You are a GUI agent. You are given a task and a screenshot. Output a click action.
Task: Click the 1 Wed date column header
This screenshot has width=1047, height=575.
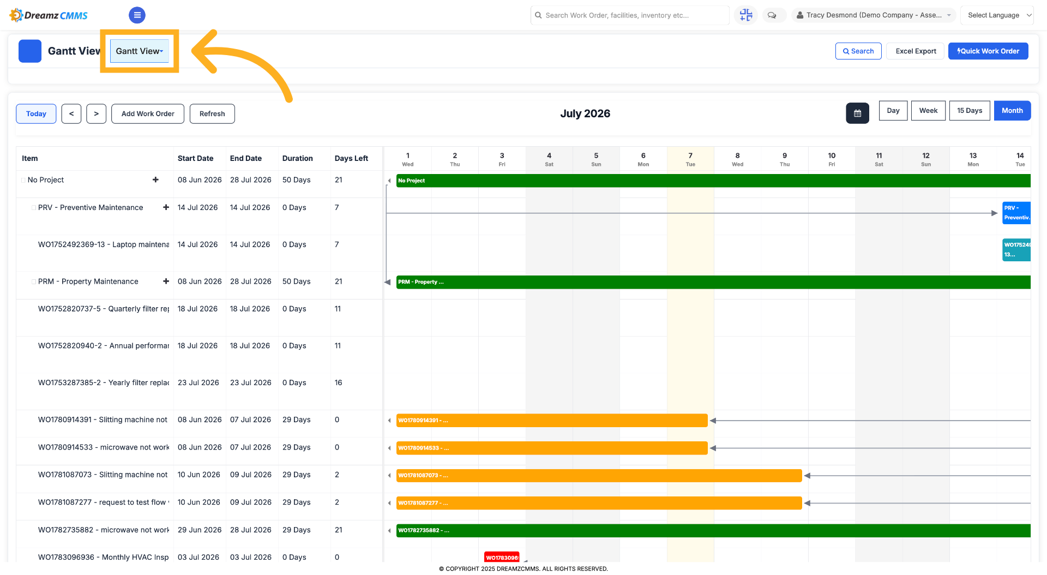pyautogui.click(x=408, y=159)
